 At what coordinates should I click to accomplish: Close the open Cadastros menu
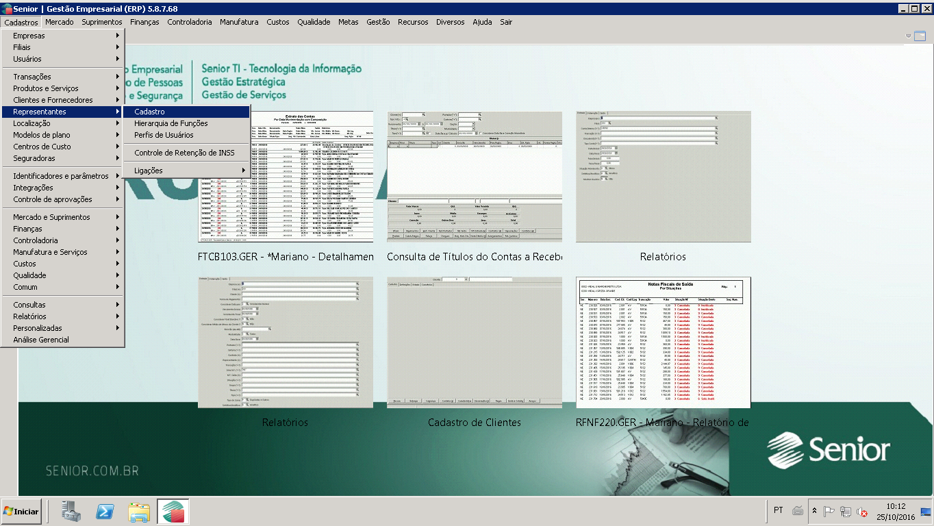21,22
